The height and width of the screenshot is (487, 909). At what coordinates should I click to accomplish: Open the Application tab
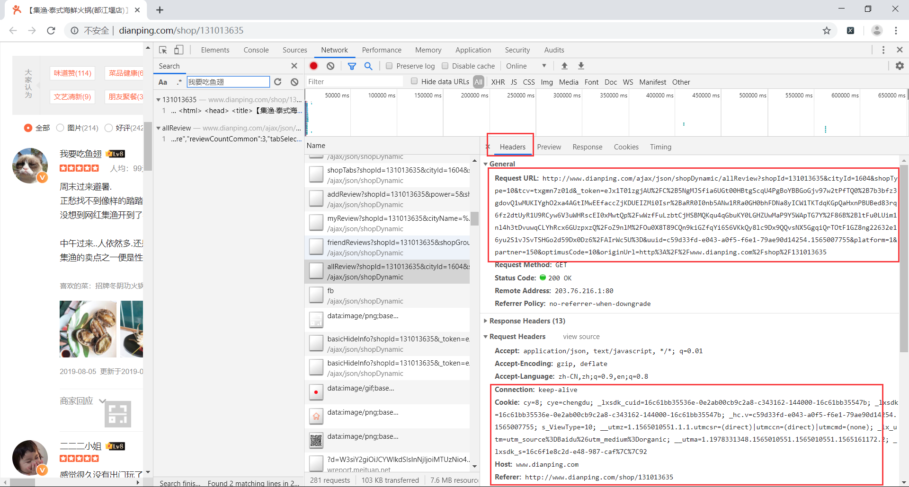(473, 50)
